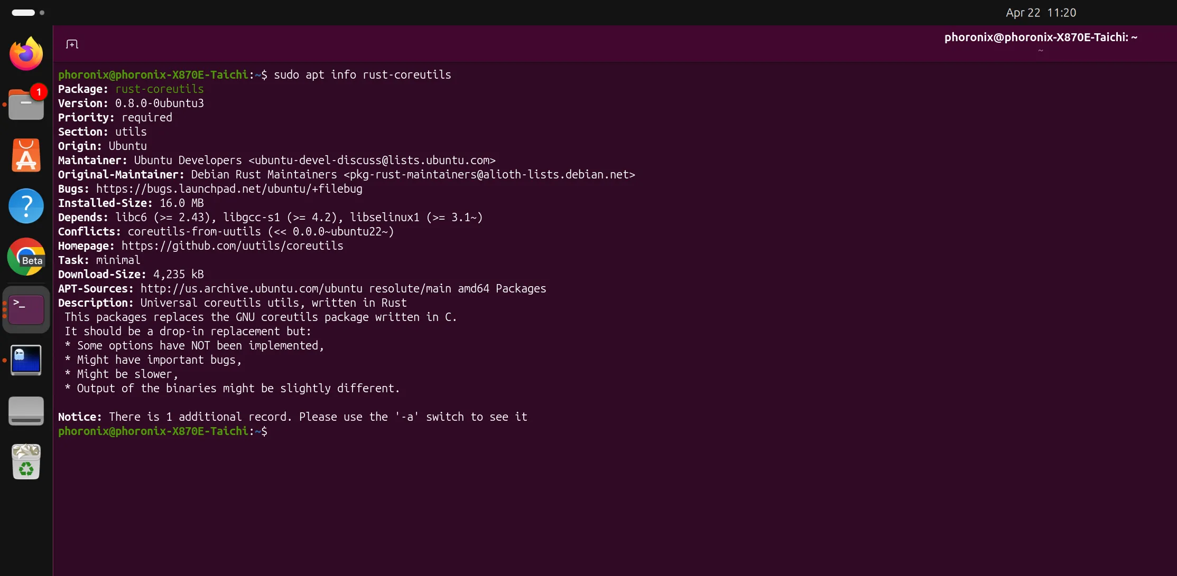Viewport: 1177px width, 576px height.
Task: Click the ubuntu-devel-discuss email address
Action: coord(372,160)
